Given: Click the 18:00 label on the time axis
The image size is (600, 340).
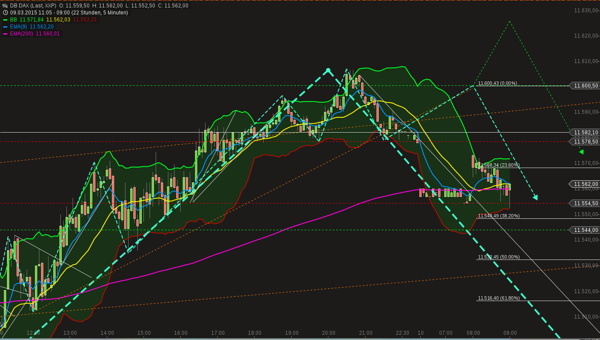Looking at the screenshot, I should pos(255,333).
